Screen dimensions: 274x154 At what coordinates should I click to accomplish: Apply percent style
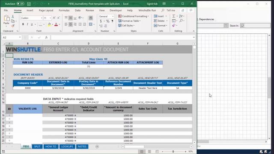point(107,21)
